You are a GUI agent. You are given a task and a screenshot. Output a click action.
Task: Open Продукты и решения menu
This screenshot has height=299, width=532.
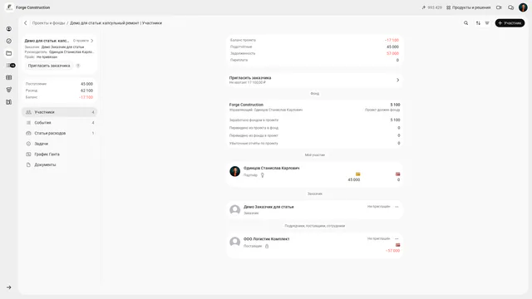click(469, 7)
